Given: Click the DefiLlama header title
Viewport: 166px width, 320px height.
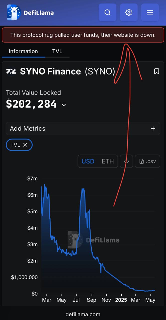Looking at the screenshot, I should pyautogui.click(x=39, y=12).
